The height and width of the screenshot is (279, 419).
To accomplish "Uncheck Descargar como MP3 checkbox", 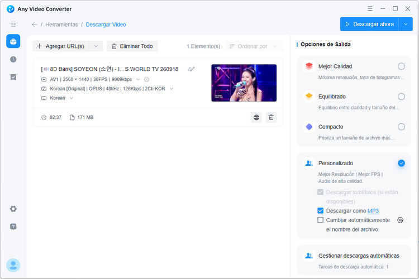I will point(321,211).
